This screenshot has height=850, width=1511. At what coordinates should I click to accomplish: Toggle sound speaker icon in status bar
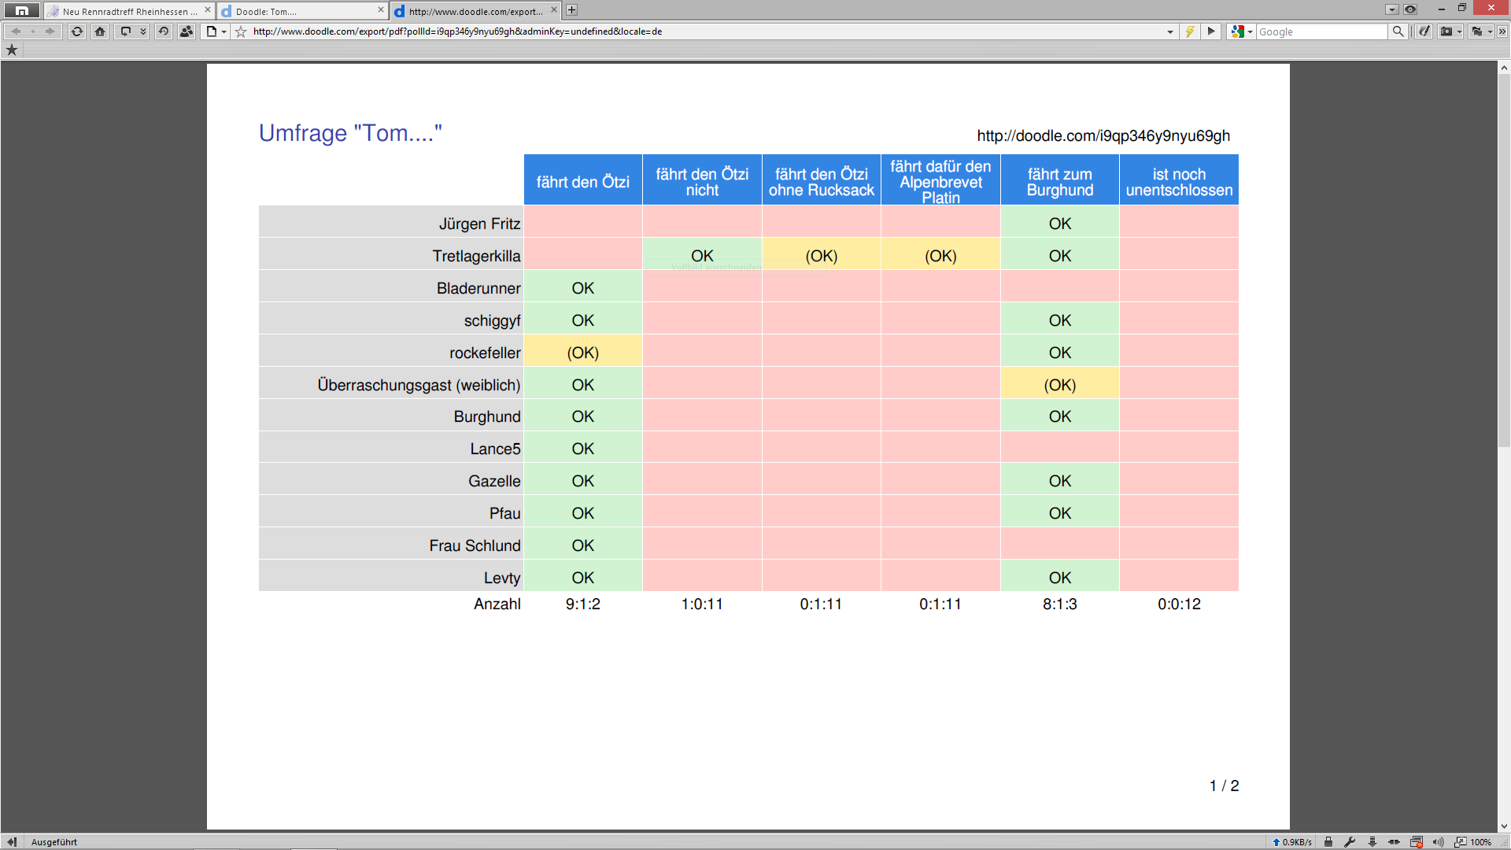point(1438,841)
